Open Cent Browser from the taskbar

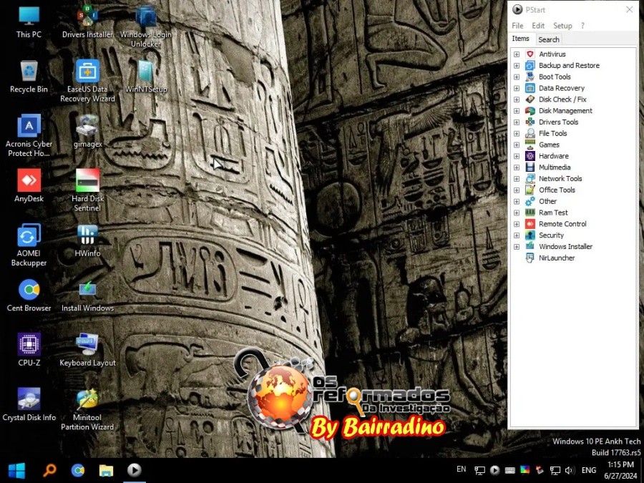click(77, 470)
